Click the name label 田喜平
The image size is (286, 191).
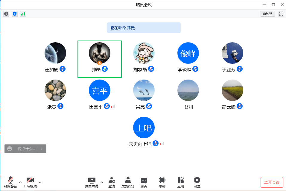pos(96,107)
